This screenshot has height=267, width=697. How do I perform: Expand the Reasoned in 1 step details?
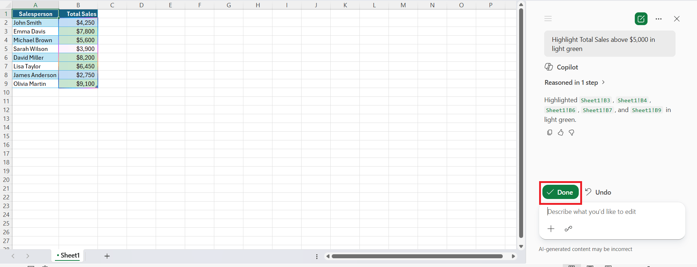pos(575,83)
